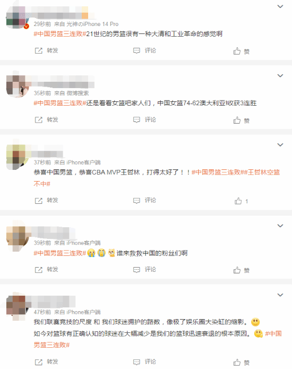Screen dimensions: 292x369
Task: Comment on the 王哲林 MVP post
Action: (136, 201)
